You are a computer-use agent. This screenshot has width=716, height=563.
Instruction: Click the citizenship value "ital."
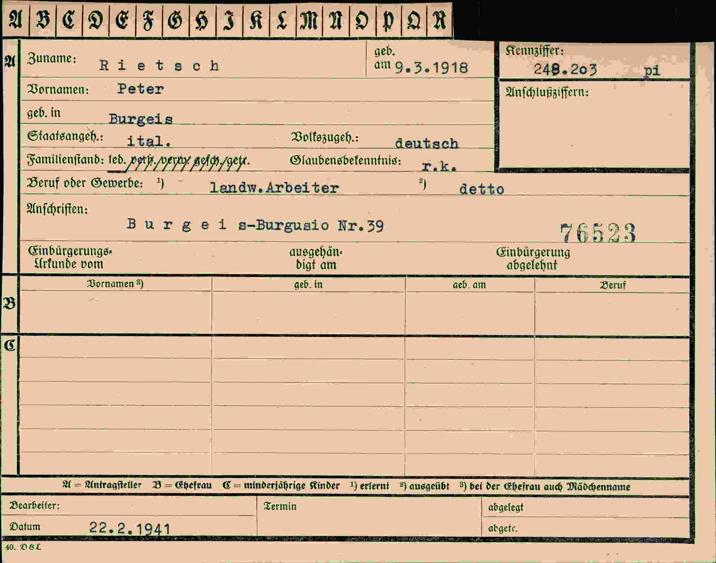click(x=149, y=141)
